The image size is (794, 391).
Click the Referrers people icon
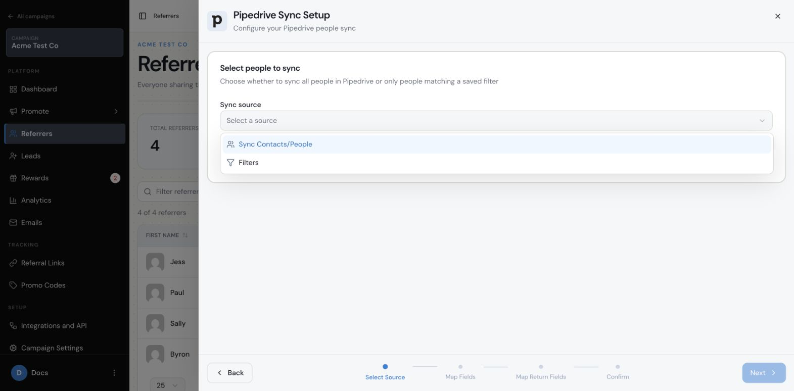pos(13,134)
